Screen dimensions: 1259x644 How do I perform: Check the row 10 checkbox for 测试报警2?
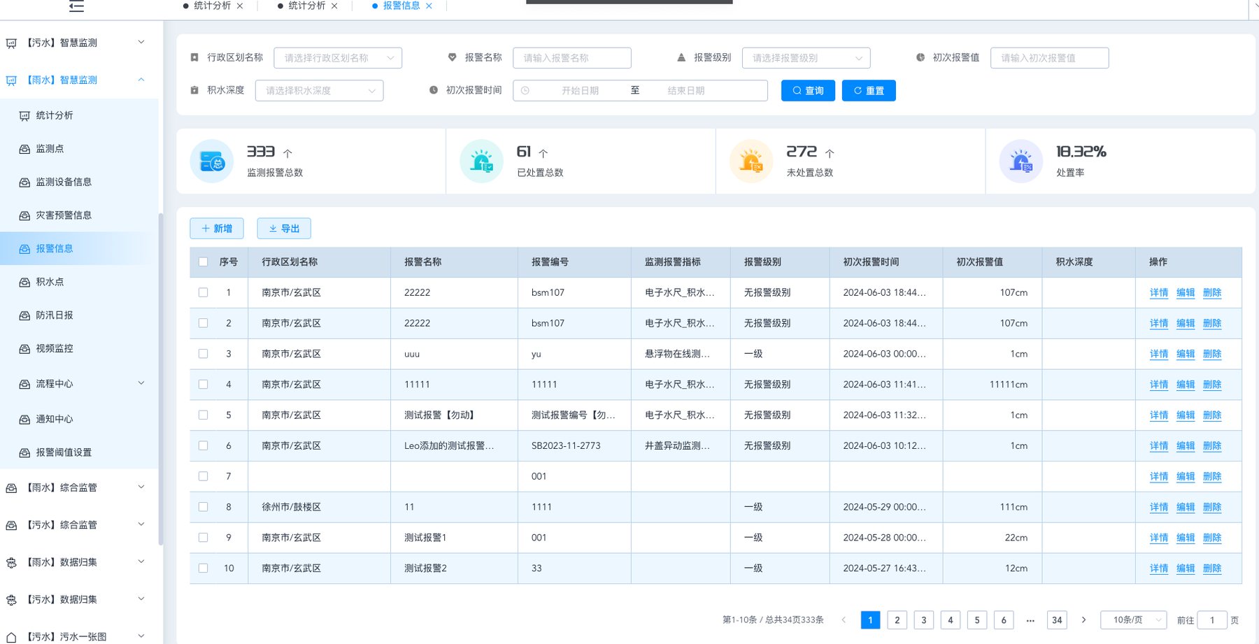click(x=203, y=568)
